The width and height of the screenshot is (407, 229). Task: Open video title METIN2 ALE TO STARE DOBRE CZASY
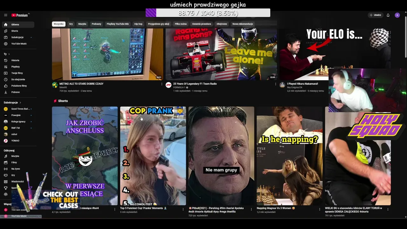tap(81, 84)
